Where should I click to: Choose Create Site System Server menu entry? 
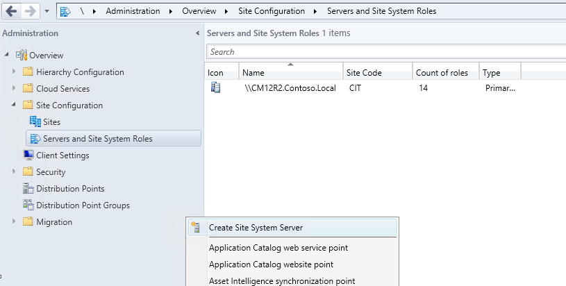(256, 227)
